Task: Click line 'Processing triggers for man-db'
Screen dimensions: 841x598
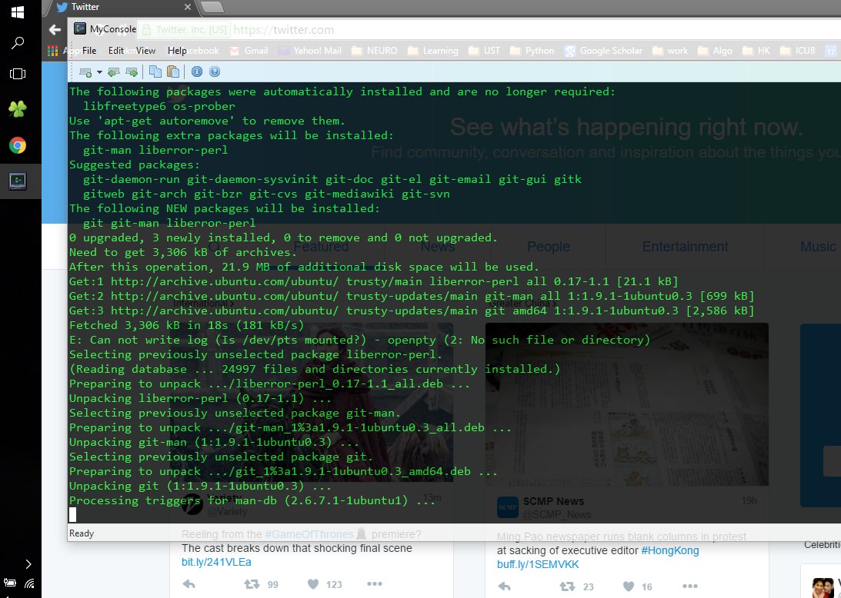Action: 252,500
